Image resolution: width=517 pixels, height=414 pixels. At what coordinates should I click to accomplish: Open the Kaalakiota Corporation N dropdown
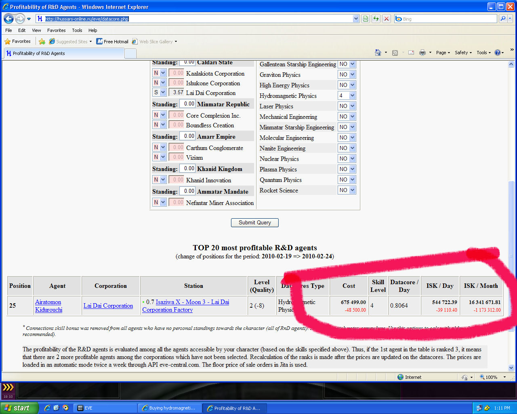[x=160, y=73]
